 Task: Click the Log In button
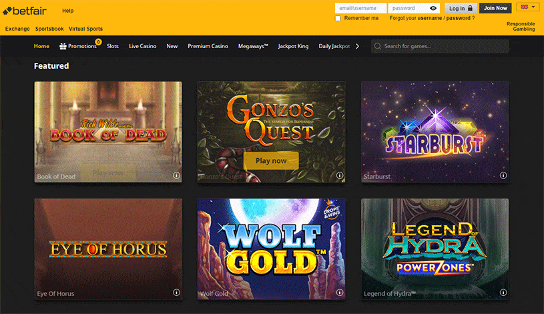[461, 8]
